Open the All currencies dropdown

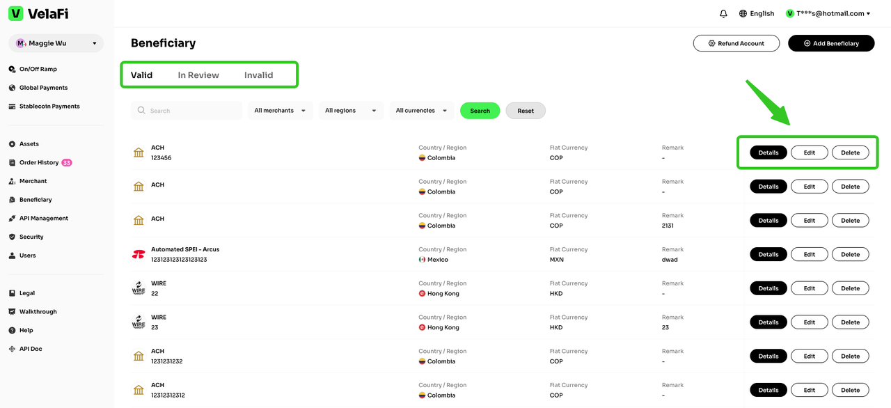(x=421, y=111)
